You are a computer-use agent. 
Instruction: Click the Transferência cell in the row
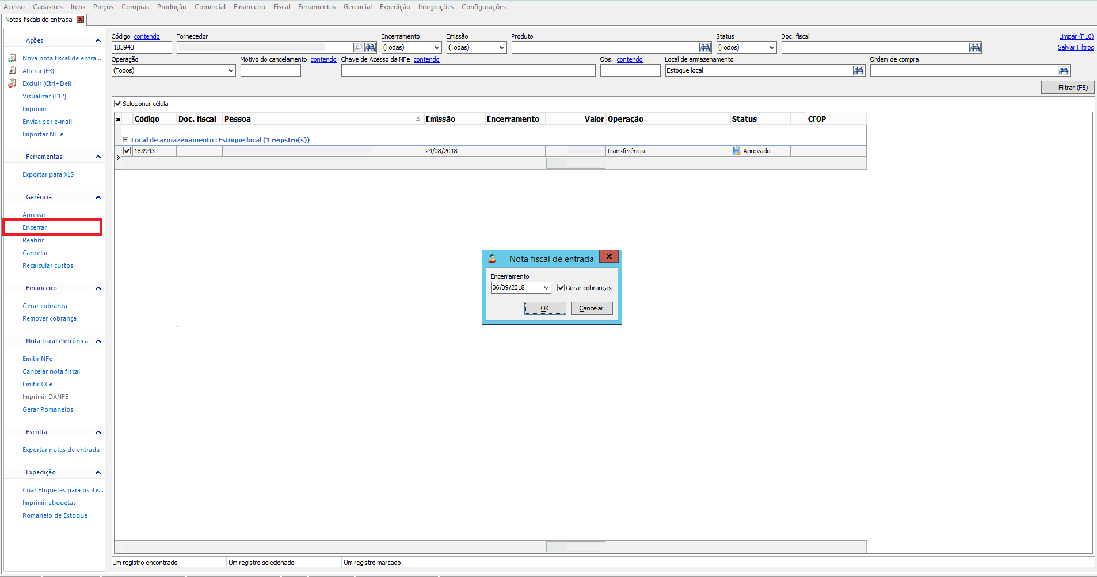pyautogui.click(x=668, y=151)
